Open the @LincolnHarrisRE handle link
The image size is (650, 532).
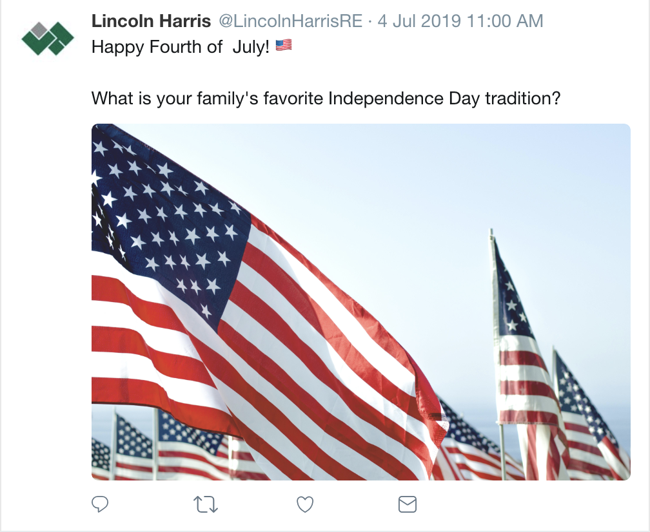[x=290, y=21]
